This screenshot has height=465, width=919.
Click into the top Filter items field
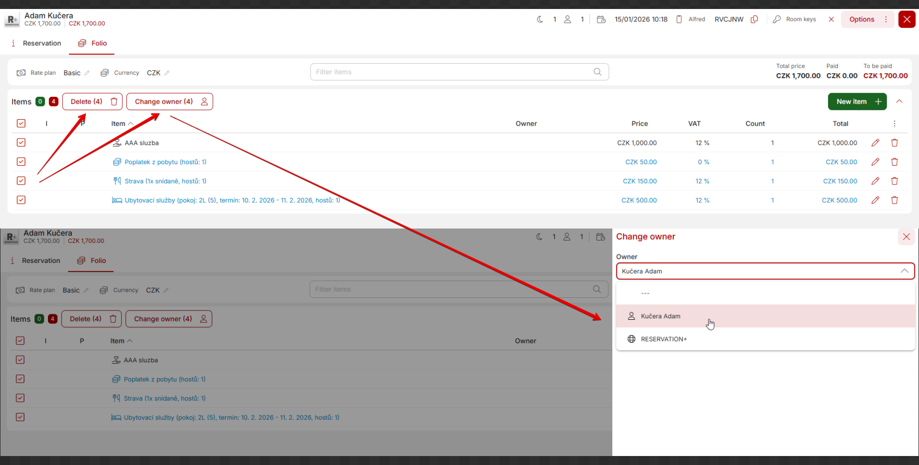click(450, 72)
